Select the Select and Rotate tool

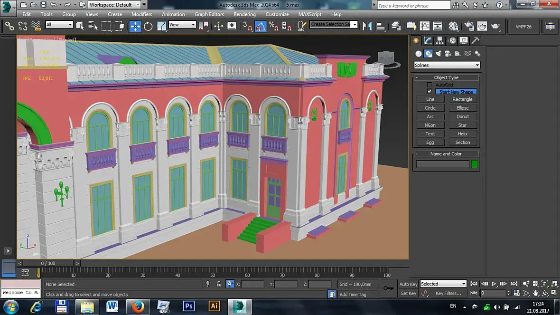point(149,26)
